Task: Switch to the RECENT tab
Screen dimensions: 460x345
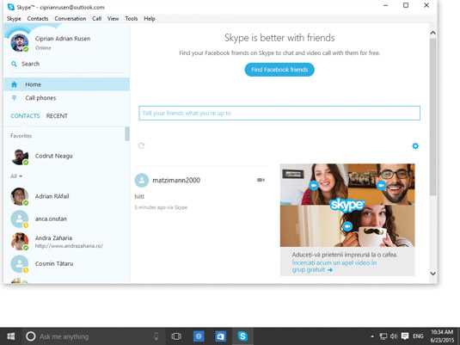Action: tap(57, 115)
